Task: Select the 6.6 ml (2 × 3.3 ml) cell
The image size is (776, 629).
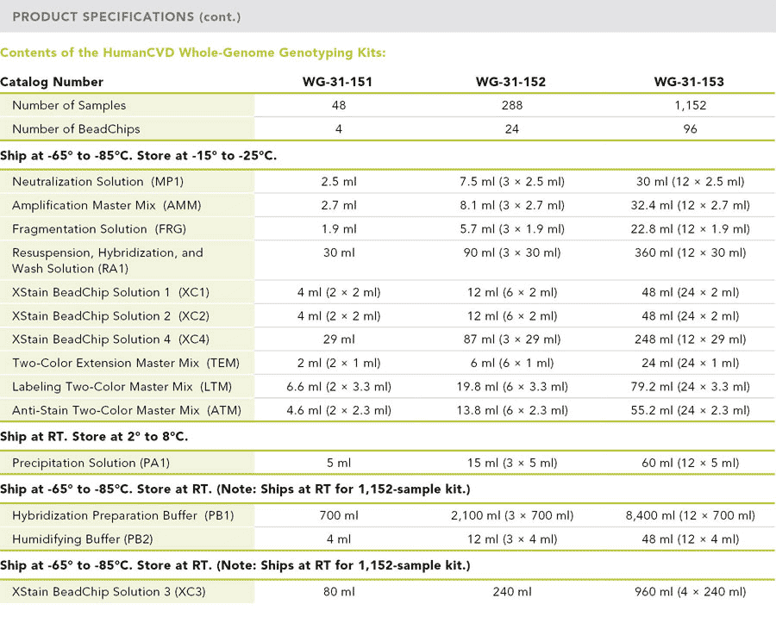Action: point(339,387)
